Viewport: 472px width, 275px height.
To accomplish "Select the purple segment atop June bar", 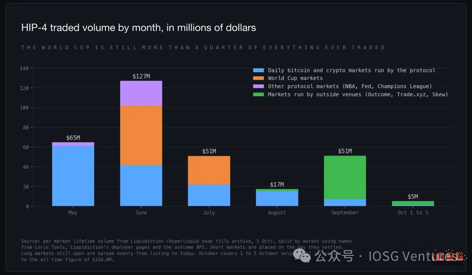I will click(x=141, y=93).
